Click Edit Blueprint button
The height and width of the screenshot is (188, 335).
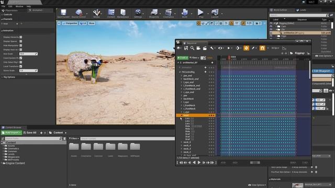[322, 71]
